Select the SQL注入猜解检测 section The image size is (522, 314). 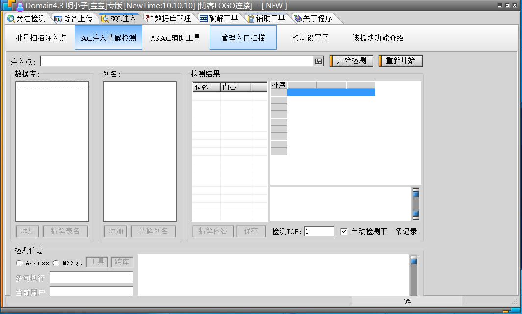click(108, 38)
